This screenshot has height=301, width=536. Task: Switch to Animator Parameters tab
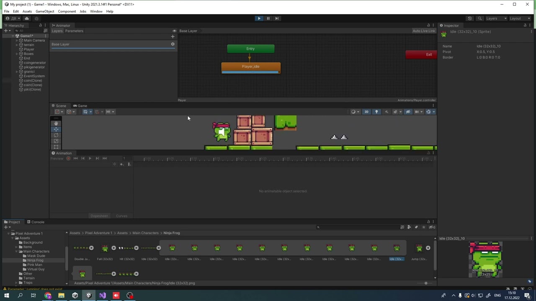pyautogui.click(x=74, y=31)
